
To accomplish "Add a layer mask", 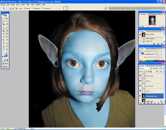I will [148, 103].
